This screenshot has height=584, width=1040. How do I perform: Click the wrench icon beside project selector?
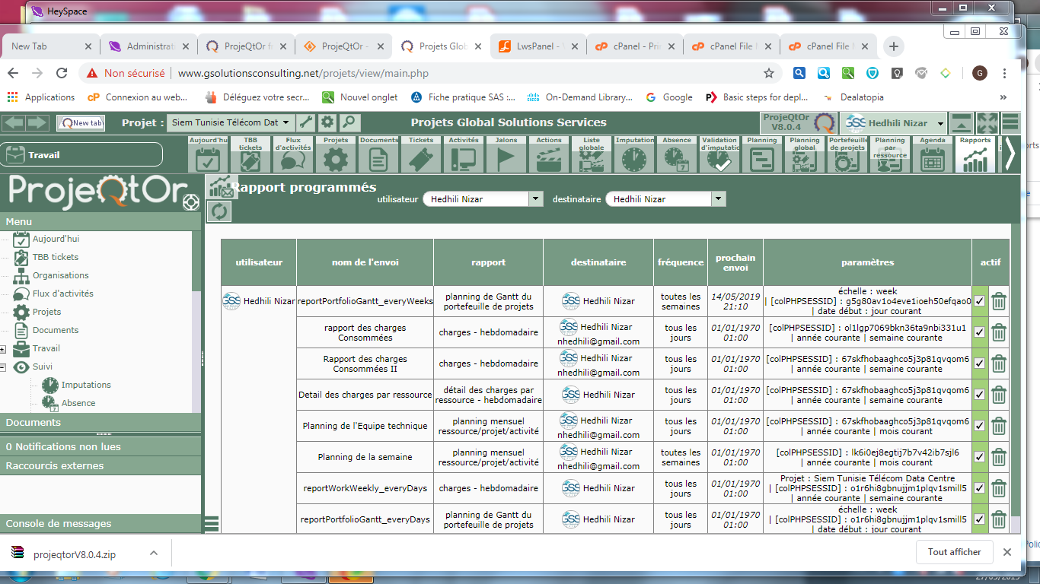[305, 122]
